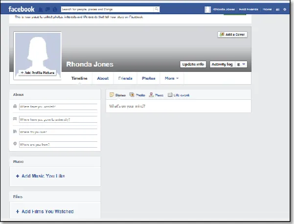This screenshot has height=224, width=294.
Task: Click What's on your mind field
Action: 179,106
